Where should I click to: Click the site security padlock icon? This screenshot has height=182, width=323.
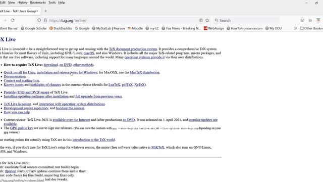45,20
